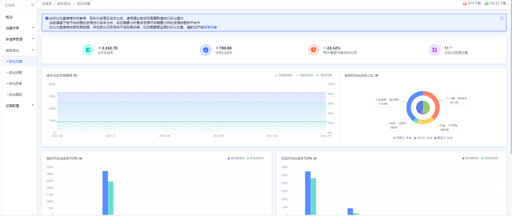The height and width of the screenshot is (216, 512).
Task: Click the inner green pie slice of donut
Action: pos(427,107)
